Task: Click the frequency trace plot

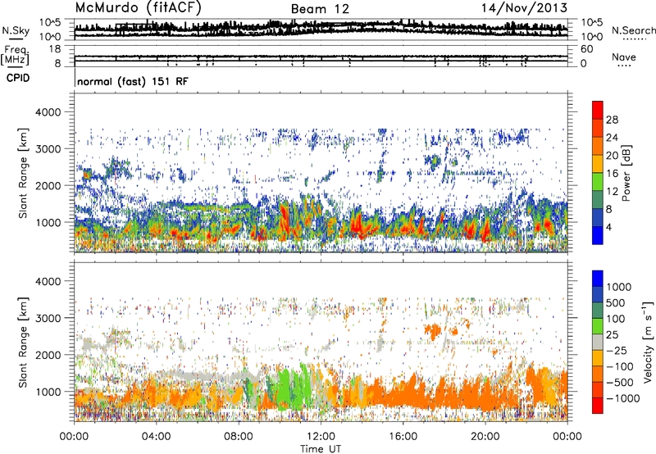Action: click(321, 57)
